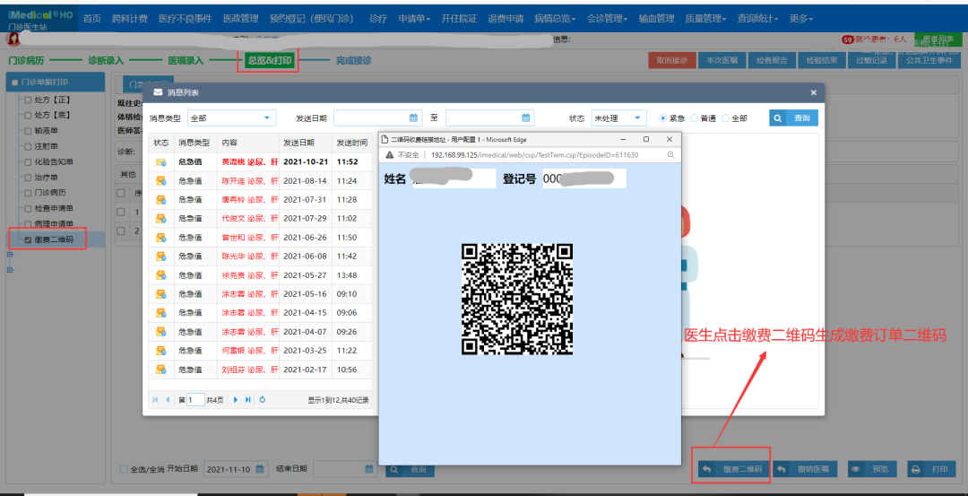Image resolution: width=968 pixels, height=496 pixels.
Task: Click the status icon in the 徐克贵 row
Action: tap(161, 274)
